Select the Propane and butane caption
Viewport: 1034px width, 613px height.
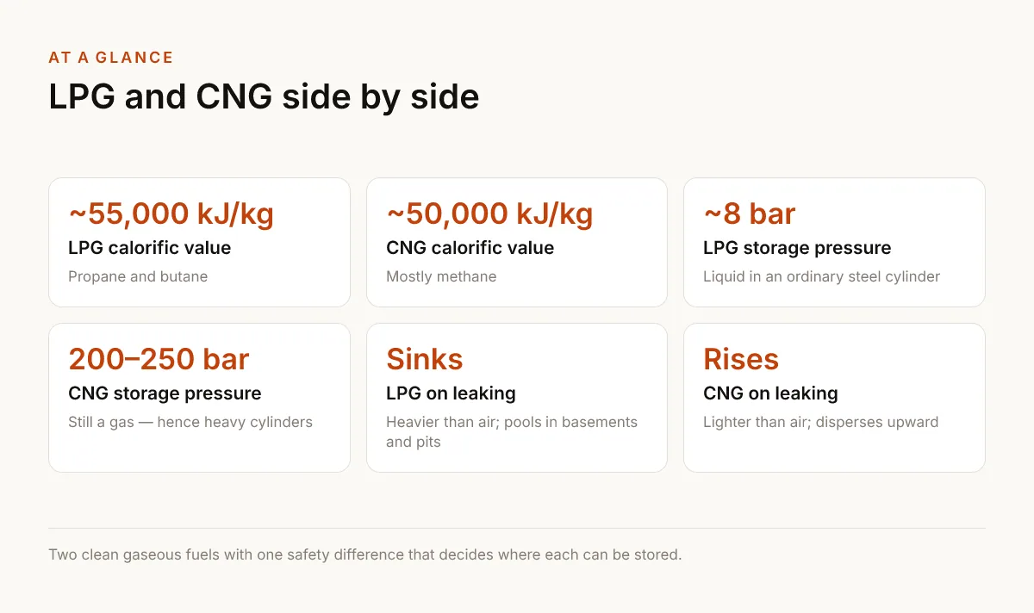pyautogui.click(x=138, y=276)
